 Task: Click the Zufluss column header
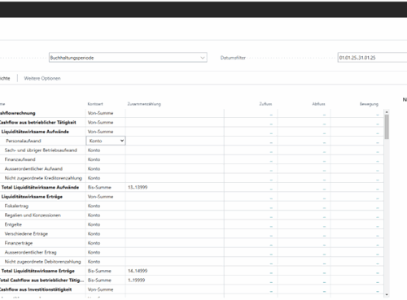(x=265, y=104)
